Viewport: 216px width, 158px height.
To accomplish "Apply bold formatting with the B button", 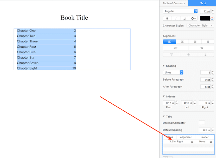I will [167, 19].
